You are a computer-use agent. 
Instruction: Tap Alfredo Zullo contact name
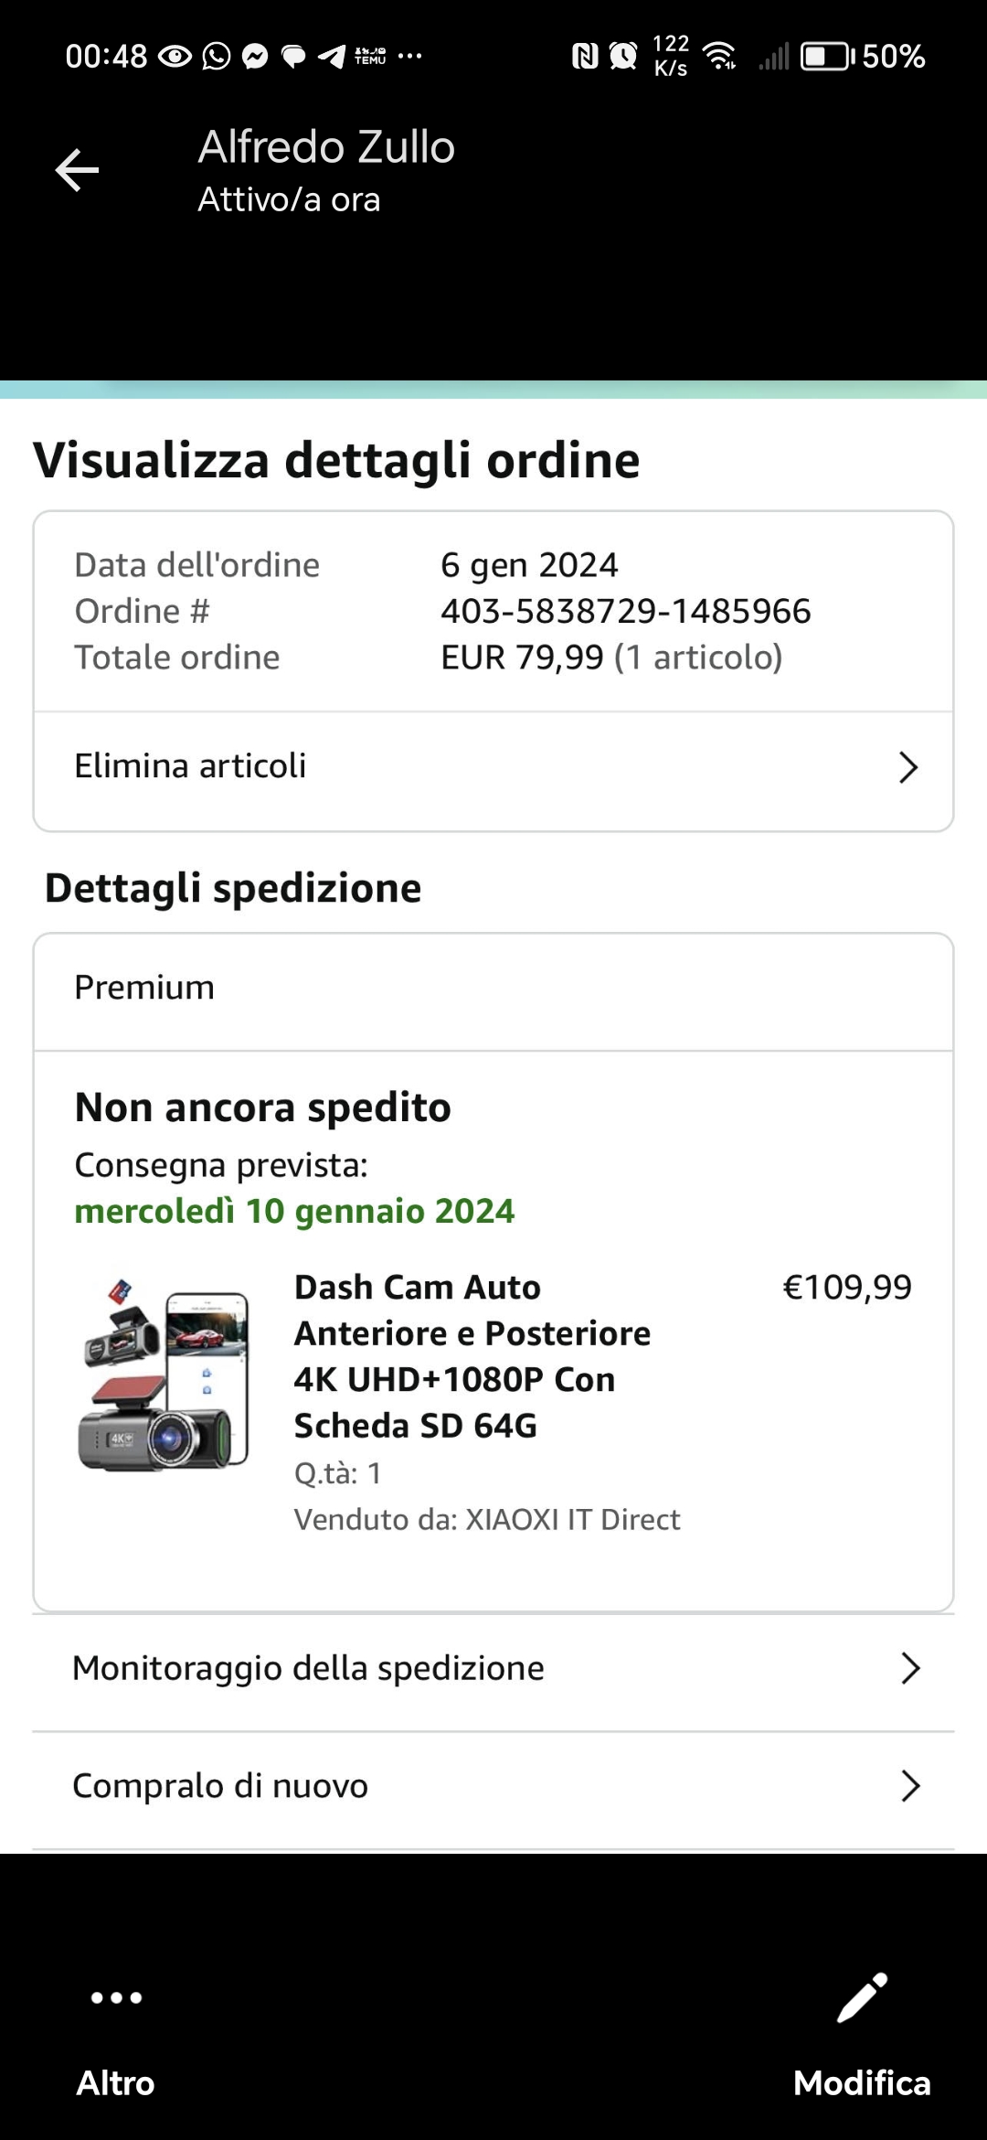coord(326,147)
